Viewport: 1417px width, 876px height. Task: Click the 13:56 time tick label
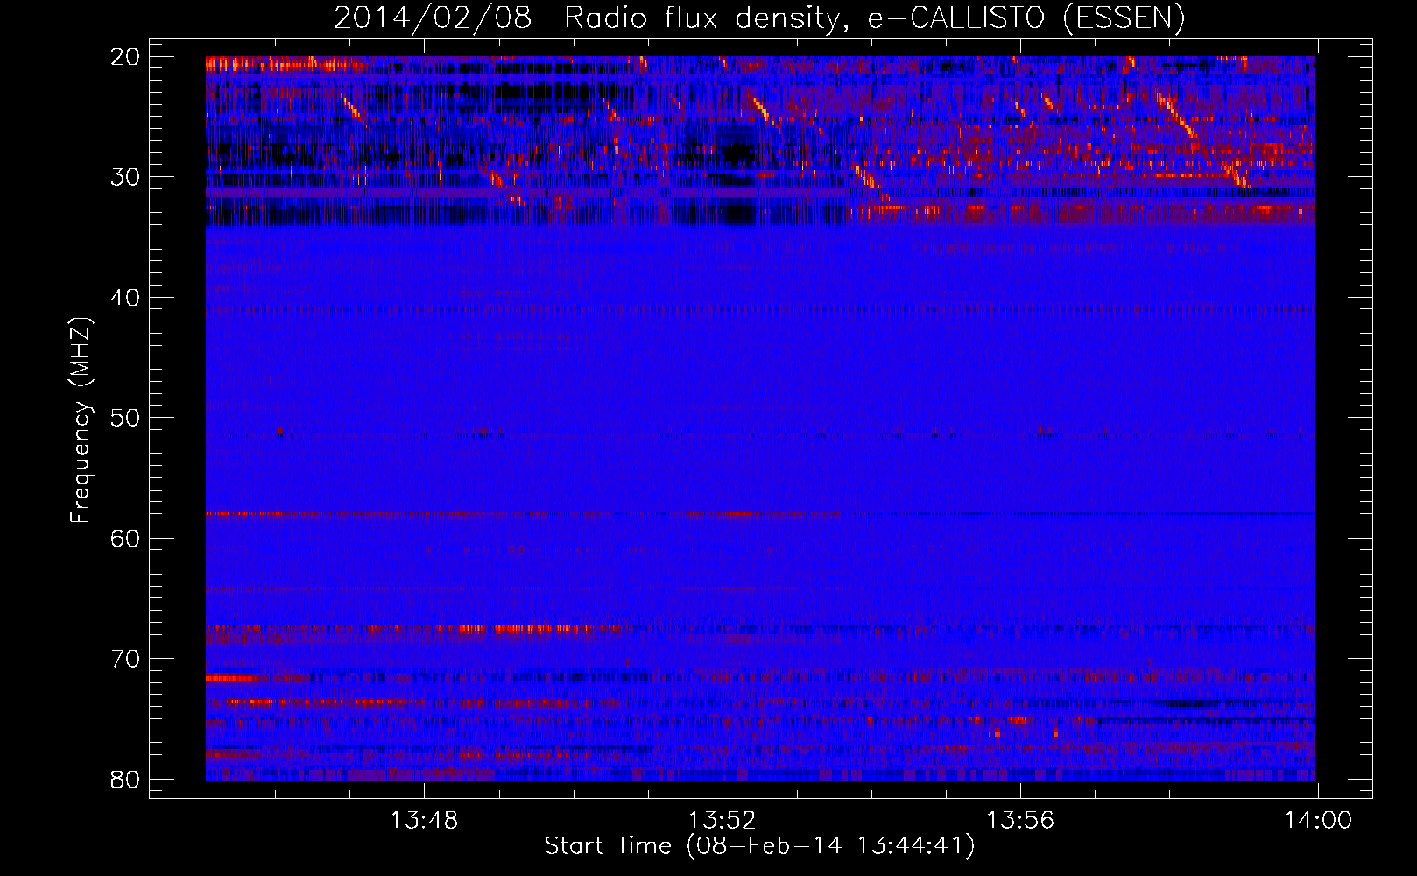(x=1020, y=821)
